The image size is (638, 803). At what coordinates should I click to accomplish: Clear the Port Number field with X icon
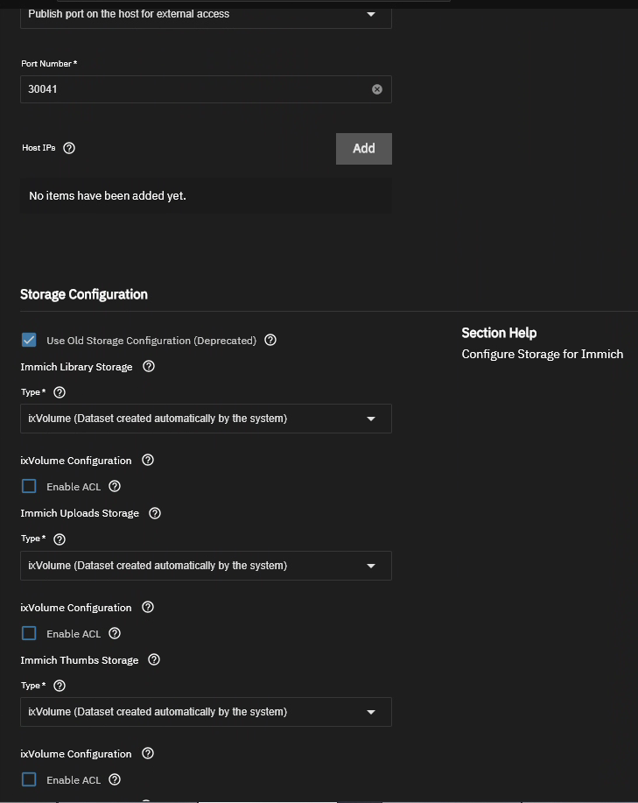click(377, 89)
